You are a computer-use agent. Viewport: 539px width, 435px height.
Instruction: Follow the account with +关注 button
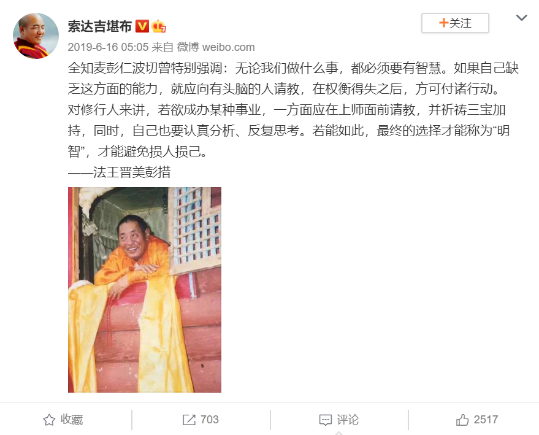coord(455,23)
